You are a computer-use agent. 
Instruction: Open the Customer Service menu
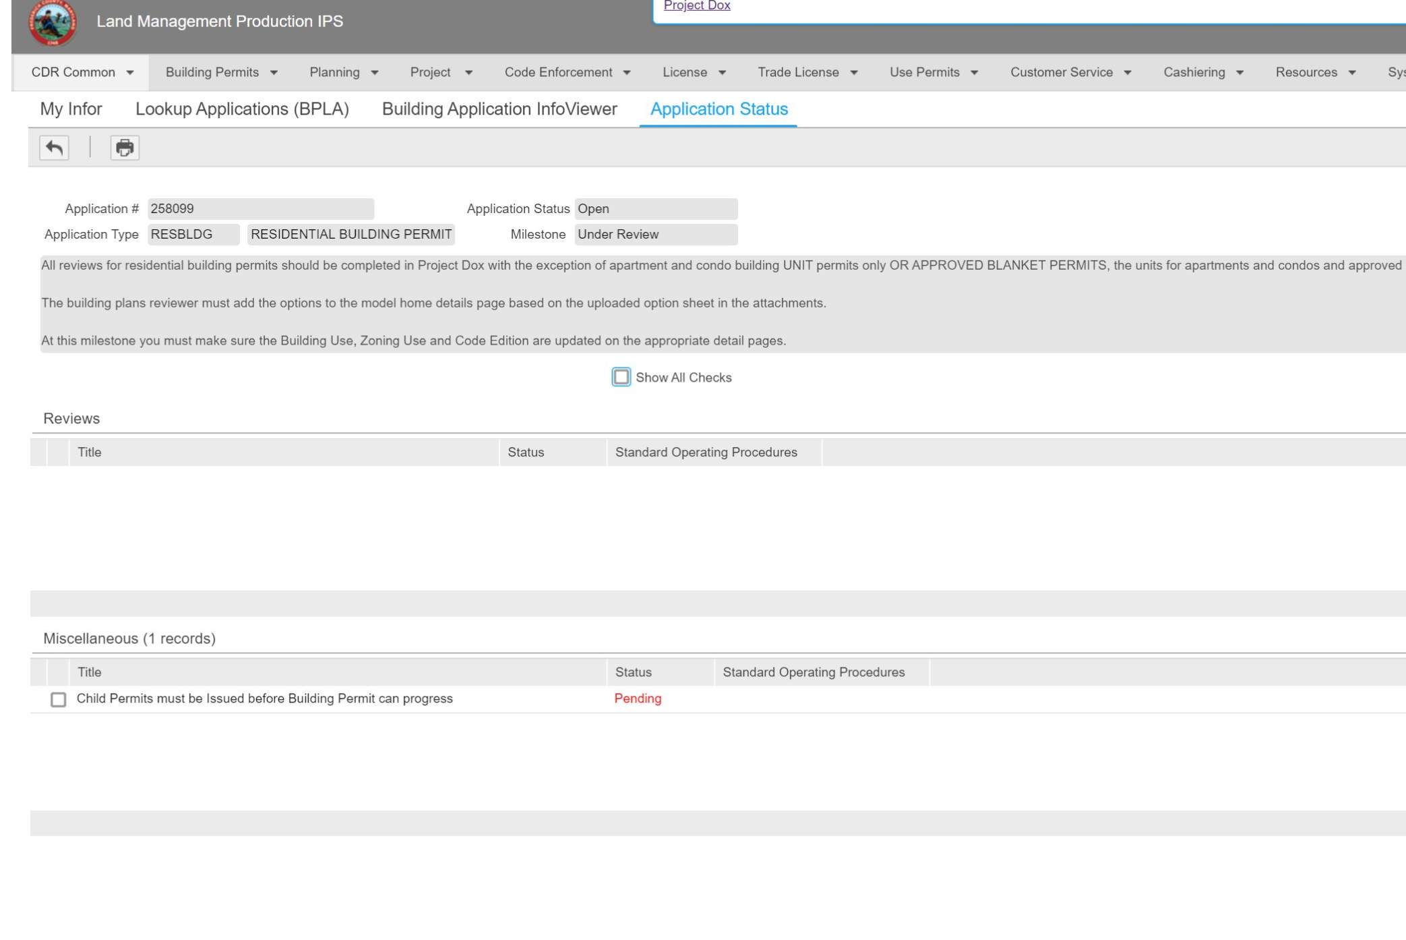coord(1070,72)
